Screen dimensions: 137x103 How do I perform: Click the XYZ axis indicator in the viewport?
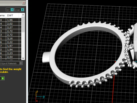[x=40, y=96]
